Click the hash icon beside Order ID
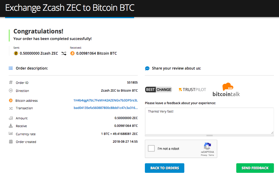This screenshot has height=177, width=279. pos(11,82)
